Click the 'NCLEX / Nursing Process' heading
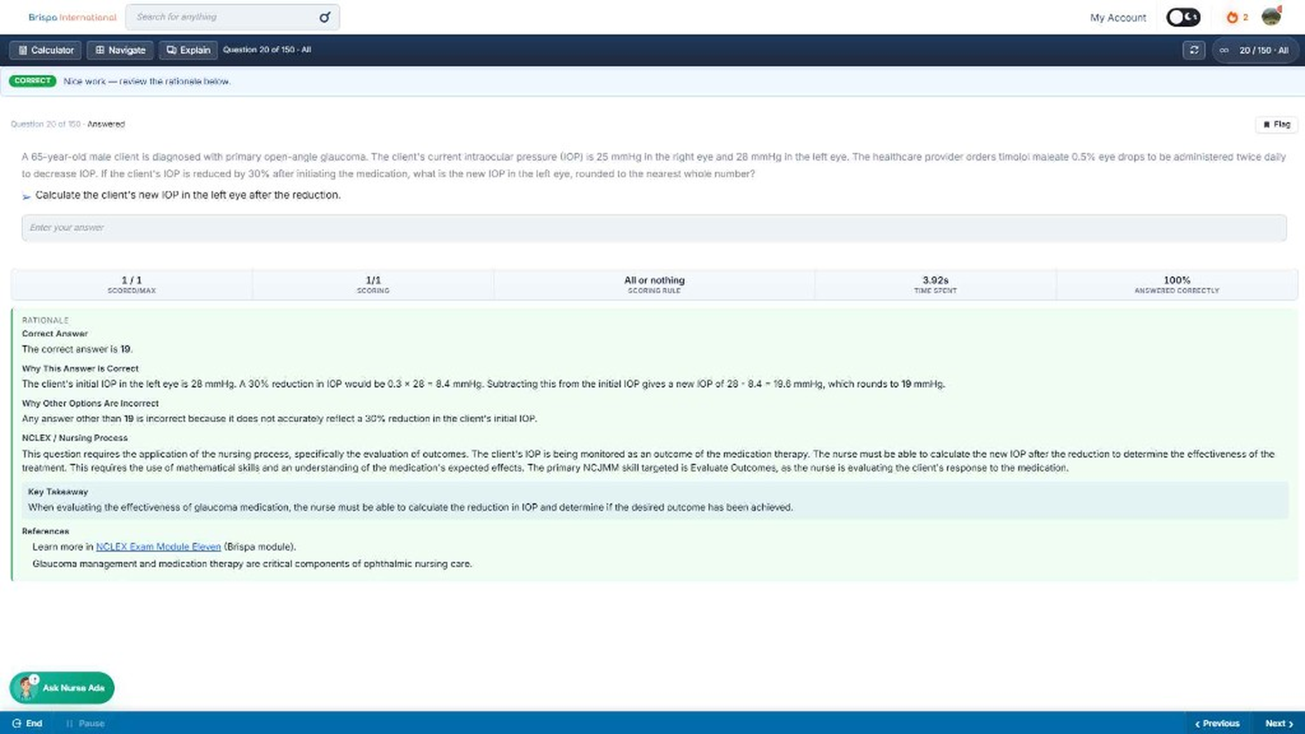The width and height of the screenshot is (1305, 734). [x=75, y=438]
